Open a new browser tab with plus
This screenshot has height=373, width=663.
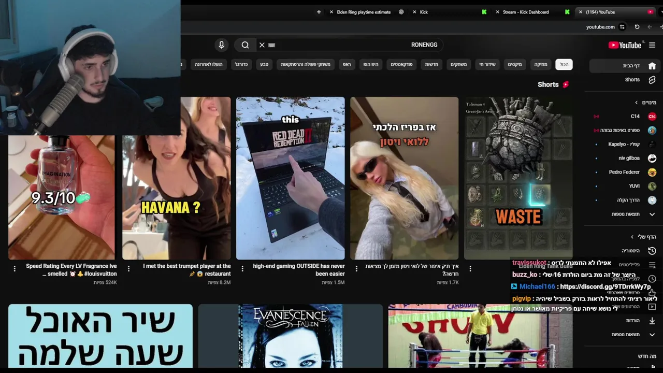click(319, 12)
